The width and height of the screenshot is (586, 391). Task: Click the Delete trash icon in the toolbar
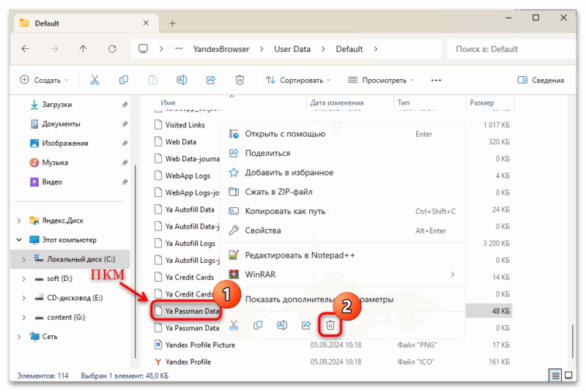[240, 80]
